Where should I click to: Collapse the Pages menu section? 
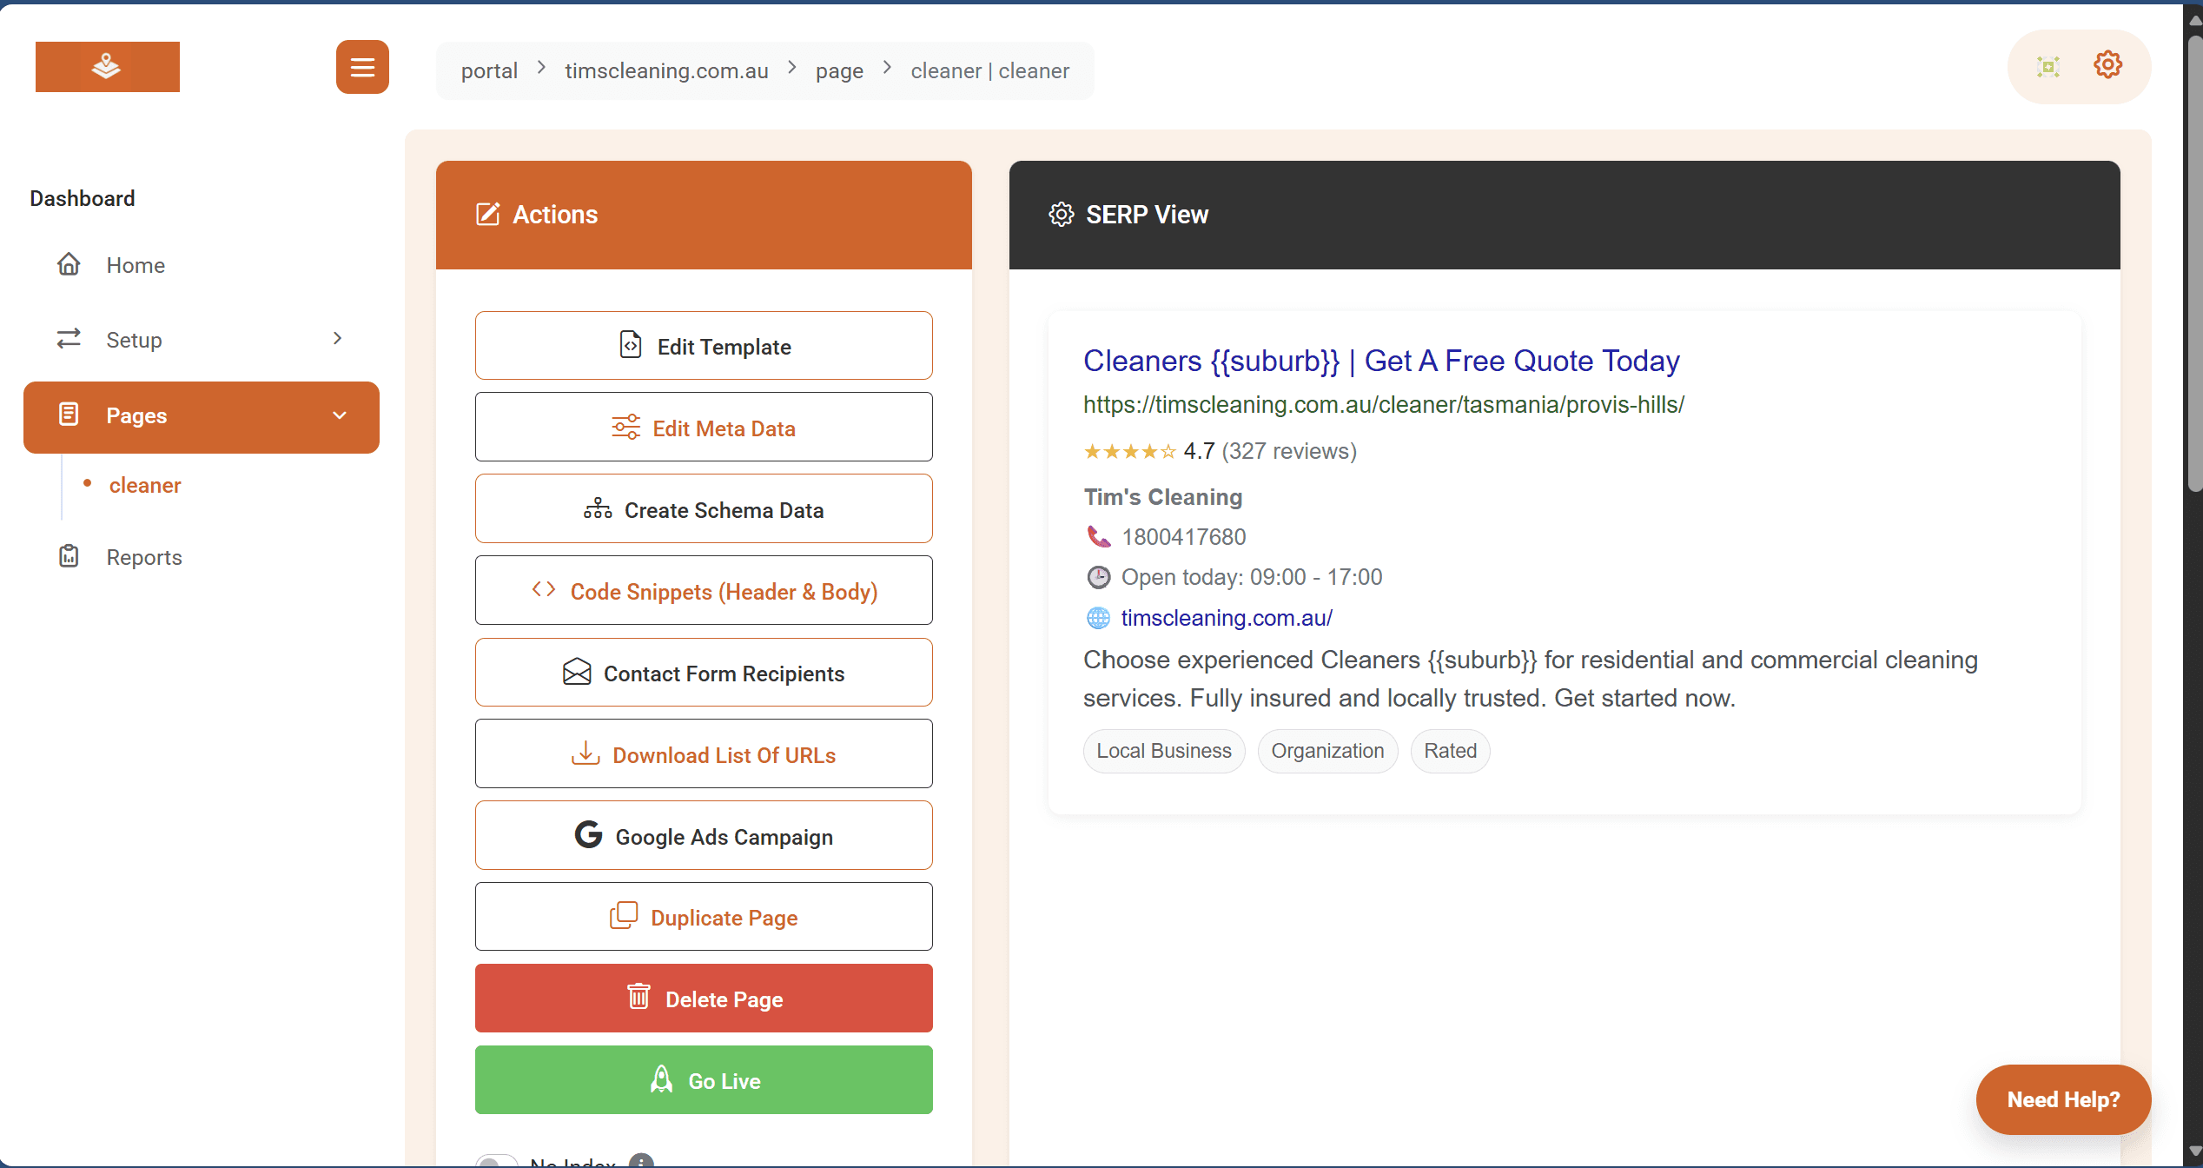[x=340, y=415]
